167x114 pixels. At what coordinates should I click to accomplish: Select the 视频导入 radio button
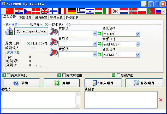[46, 25]
